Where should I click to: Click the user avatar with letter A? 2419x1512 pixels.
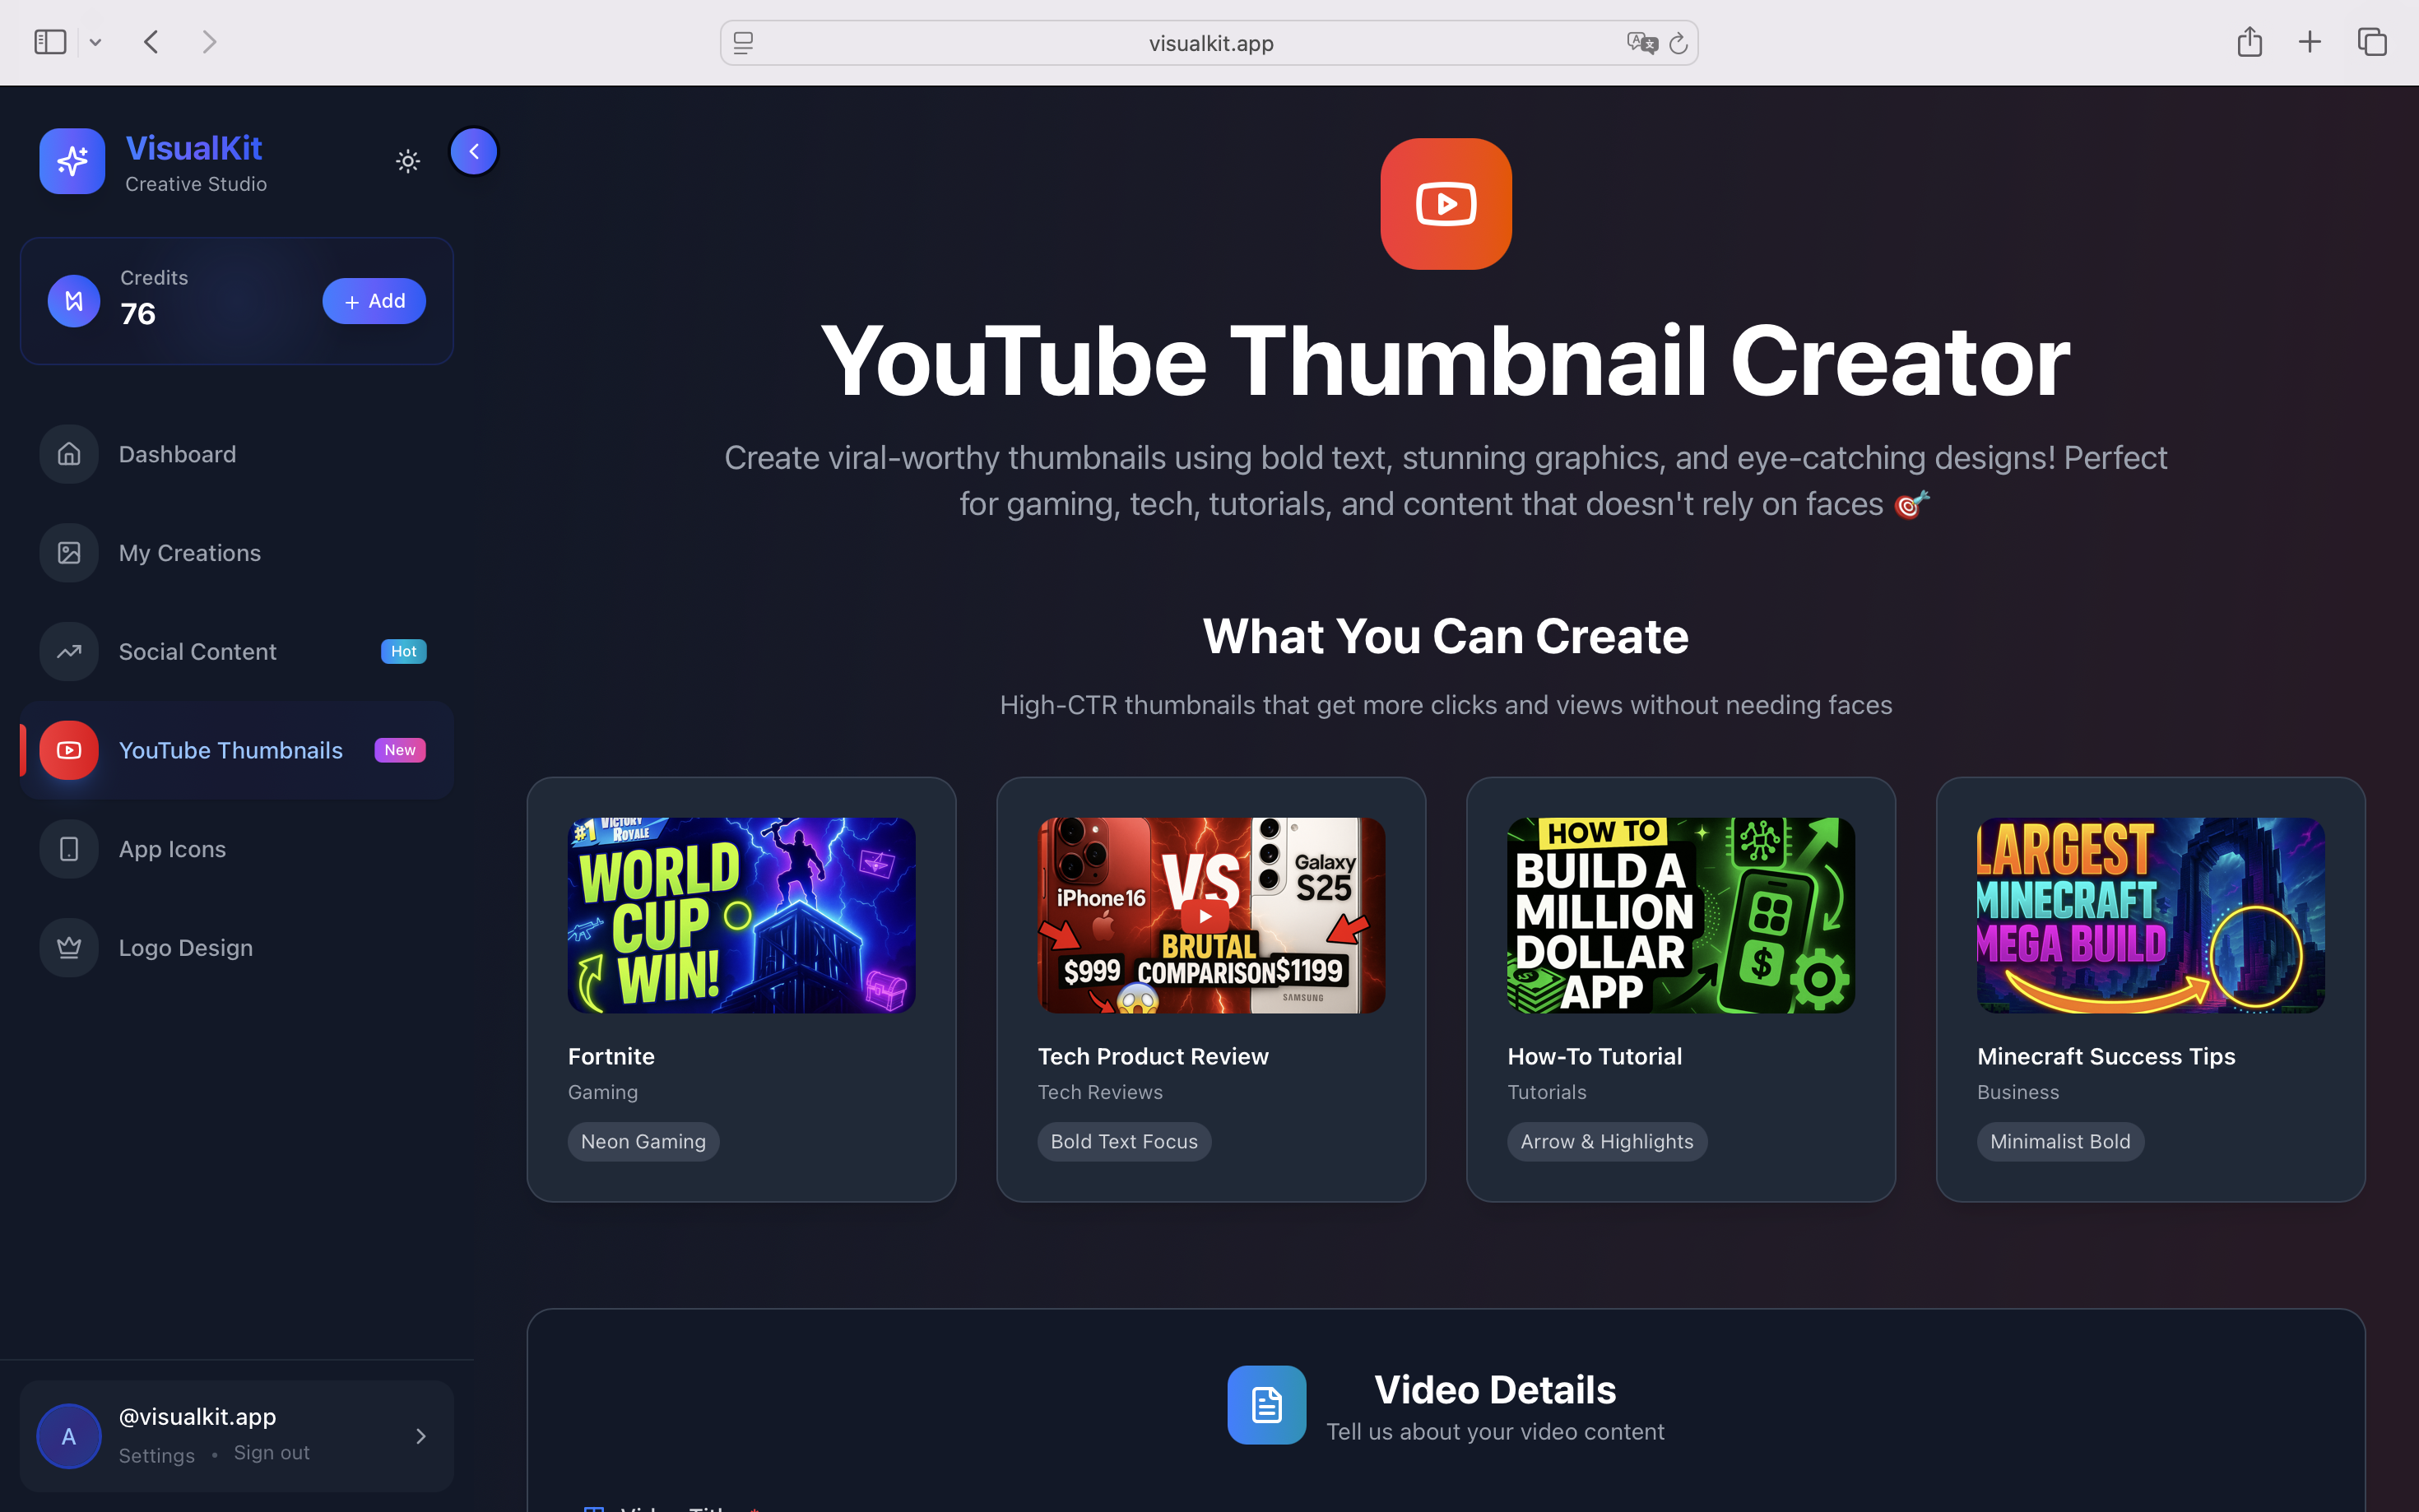tap(69, 1436)
